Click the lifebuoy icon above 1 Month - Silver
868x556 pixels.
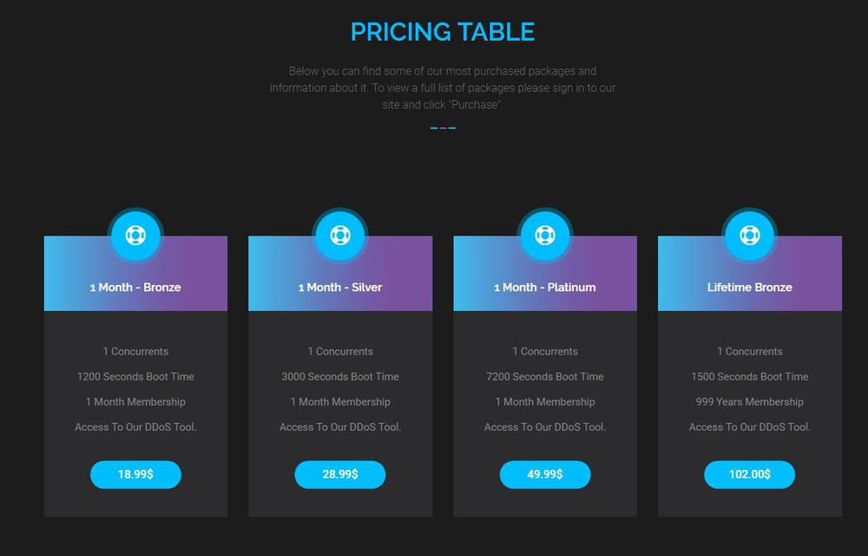coord(340,235)
